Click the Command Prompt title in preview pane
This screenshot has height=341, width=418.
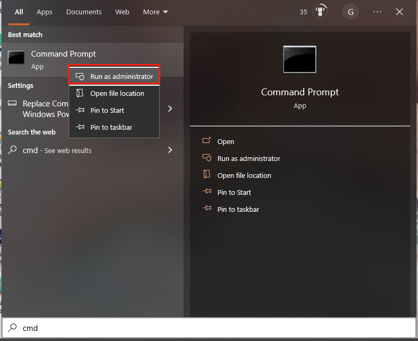pyautogui.click(x=299, y=92)
